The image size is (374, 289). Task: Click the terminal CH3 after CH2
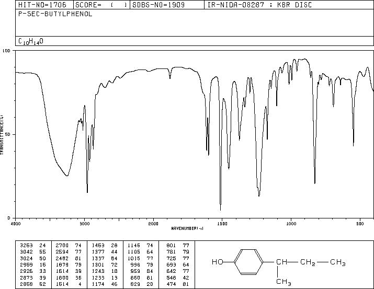coord(338,262)
